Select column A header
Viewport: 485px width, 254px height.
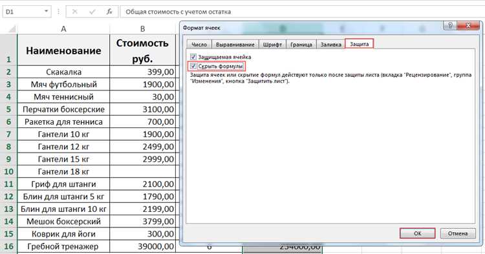click(x=63, y=29)
